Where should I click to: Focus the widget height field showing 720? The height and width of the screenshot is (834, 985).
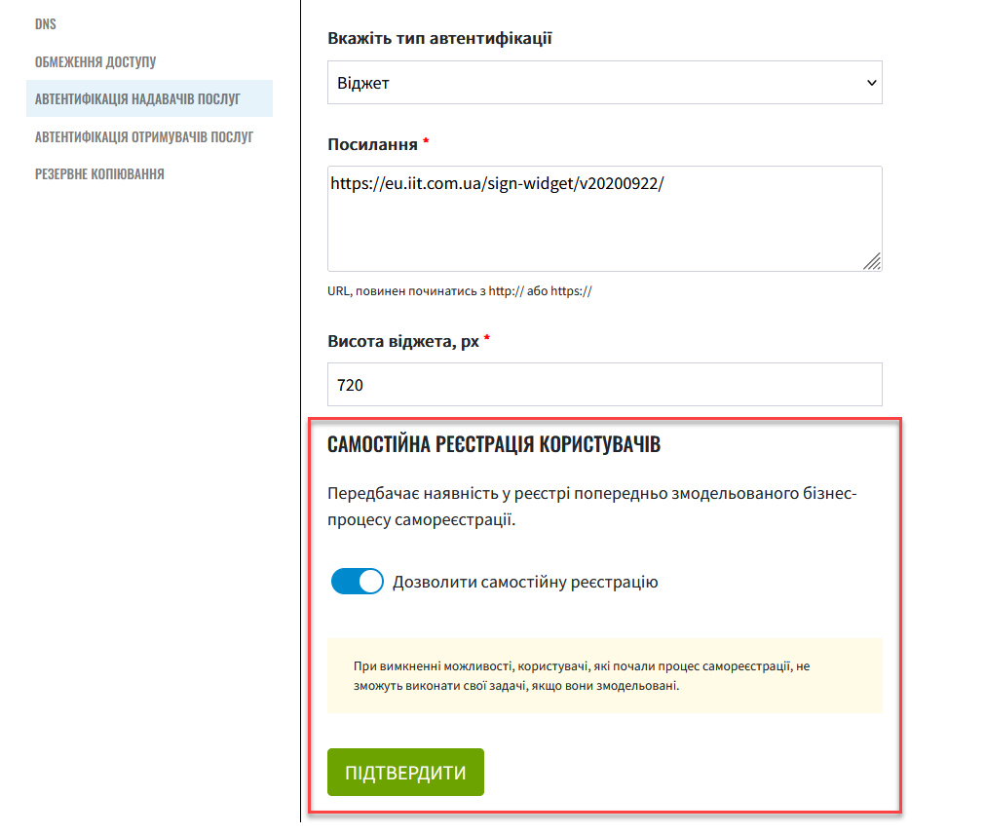604,384
